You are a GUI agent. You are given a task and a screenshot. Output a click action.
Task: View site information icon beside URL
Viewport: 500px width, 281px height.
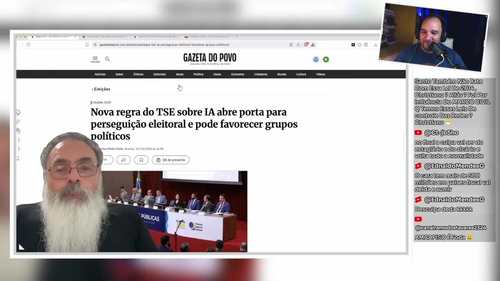[x=95, y=44]
